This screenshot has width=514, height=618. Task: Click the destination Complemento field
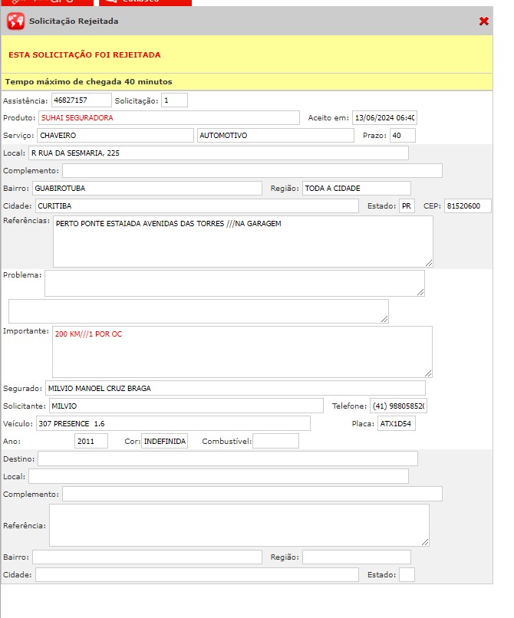[252, 495]
